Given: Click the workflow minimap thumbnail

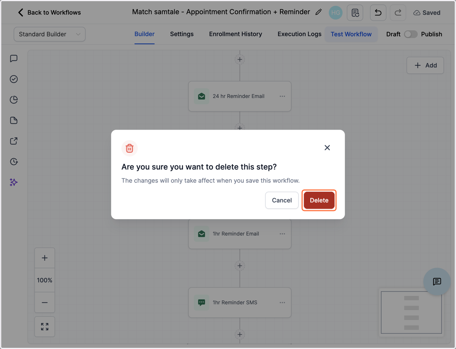Looking at the screenshot, I should click(412, 313).
